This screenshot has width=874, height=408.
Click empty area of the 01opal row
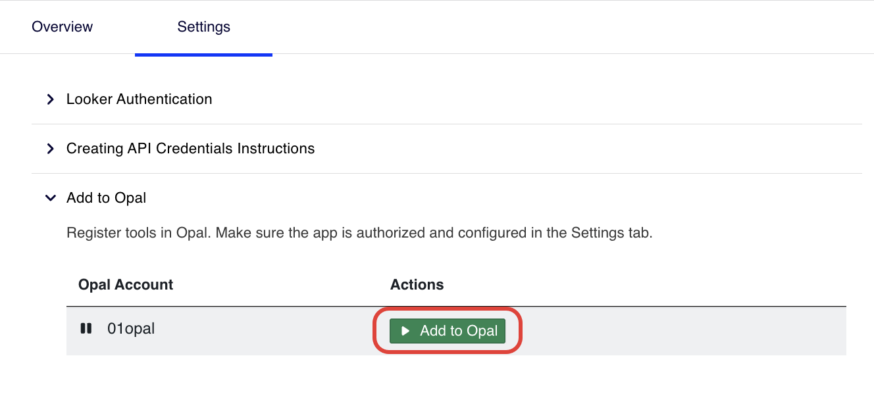678,331
